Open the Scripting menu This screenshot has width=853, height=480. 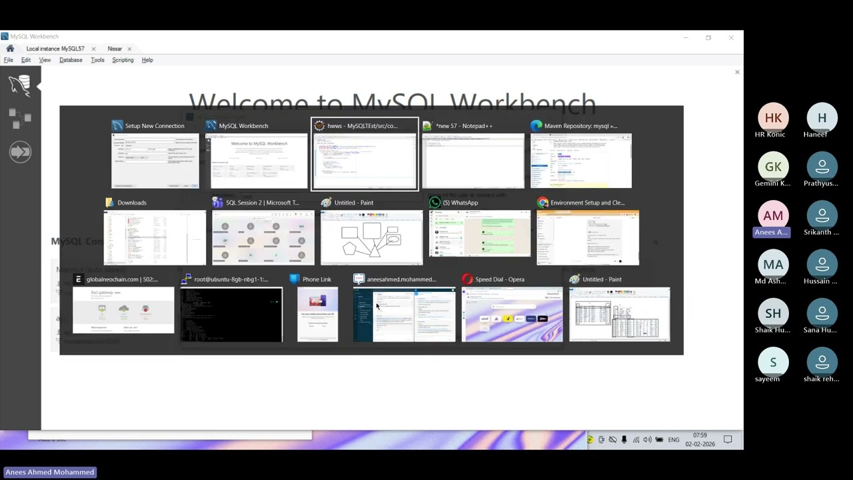(x=123, y=60)
